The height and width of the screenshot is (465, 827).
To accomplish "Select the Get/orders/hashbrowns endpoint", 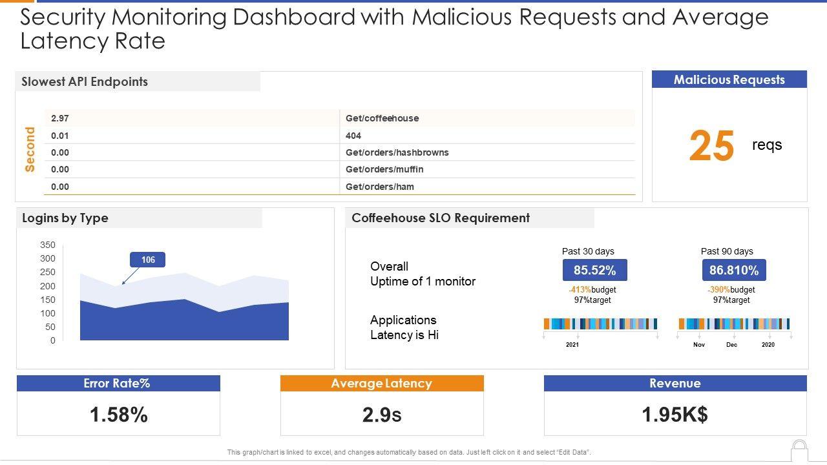I will coord(487,152).
